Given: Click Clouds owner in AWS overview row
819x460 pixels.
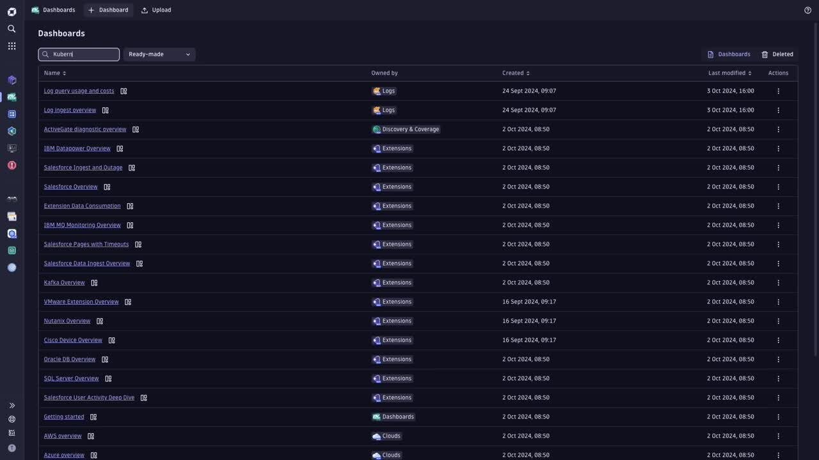Looking at the screenshot, I should pos(386,436).
